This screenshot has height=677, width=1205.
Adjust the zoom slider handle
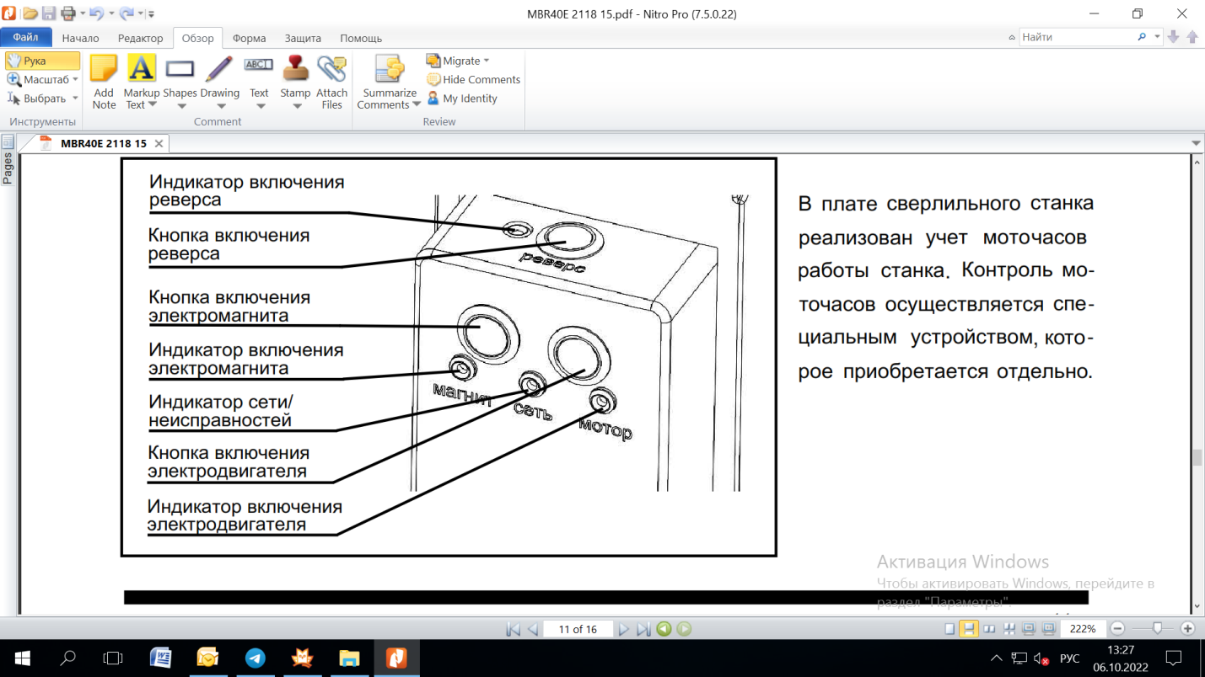pos(1157,629)
